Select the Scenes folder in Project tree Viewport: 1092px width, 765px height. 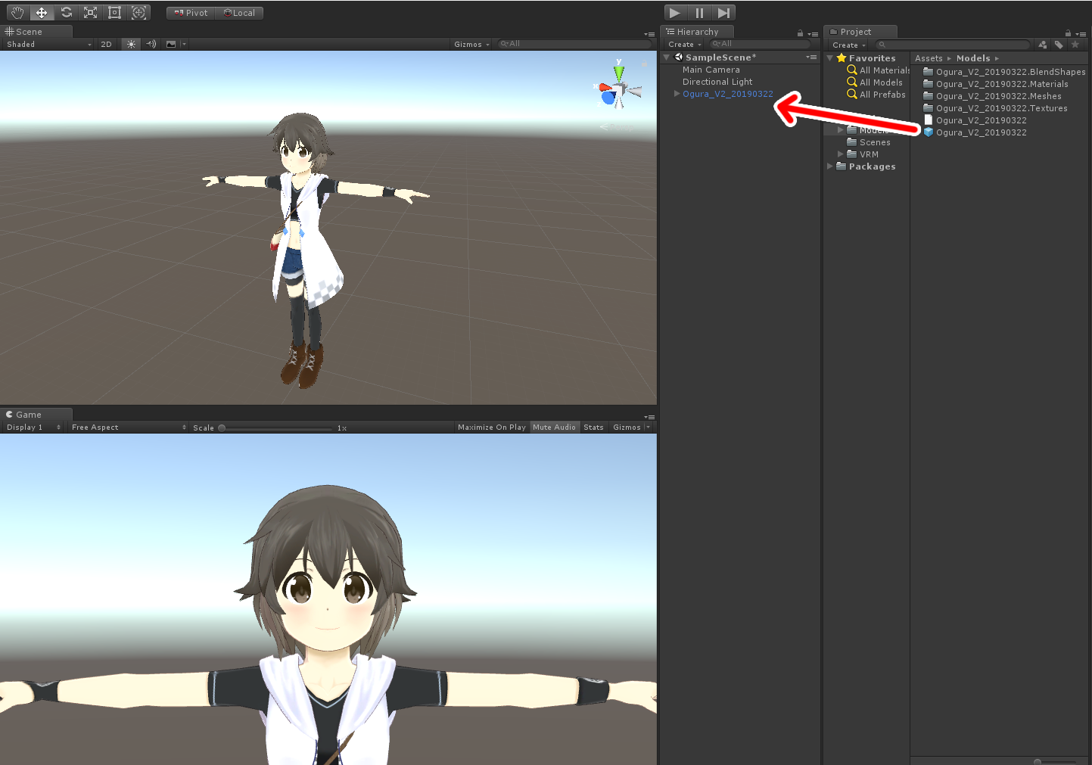point(868,142)
